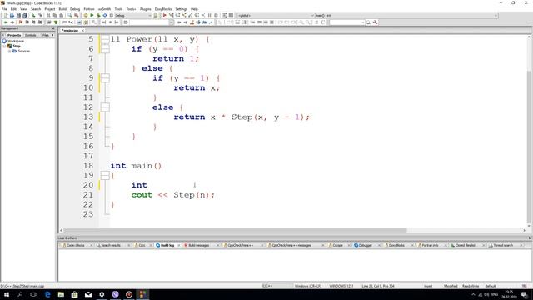This screenshot has width=533, height=300.
Task: Open the Debug build target dropdown
Action: pos(133,15)
